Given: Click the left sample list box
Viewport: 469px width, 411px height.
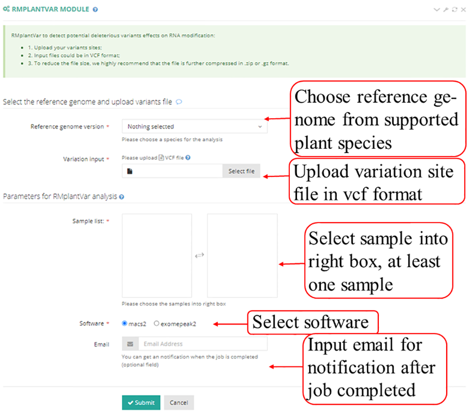Looking at the screenshot, I should click(157, 255).
